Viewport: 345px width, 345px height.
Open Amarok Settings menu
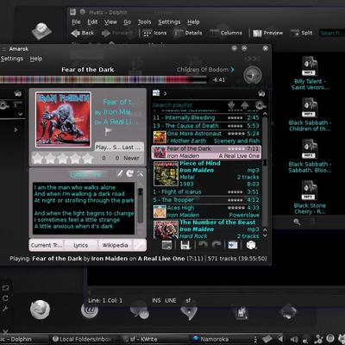pyautogui.click(x=12, y=59)
